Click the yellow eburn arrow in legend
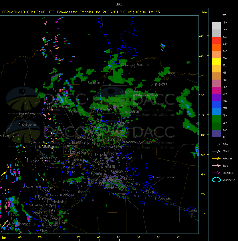This screenshot has width=238, height=241. tap(216, 159)
